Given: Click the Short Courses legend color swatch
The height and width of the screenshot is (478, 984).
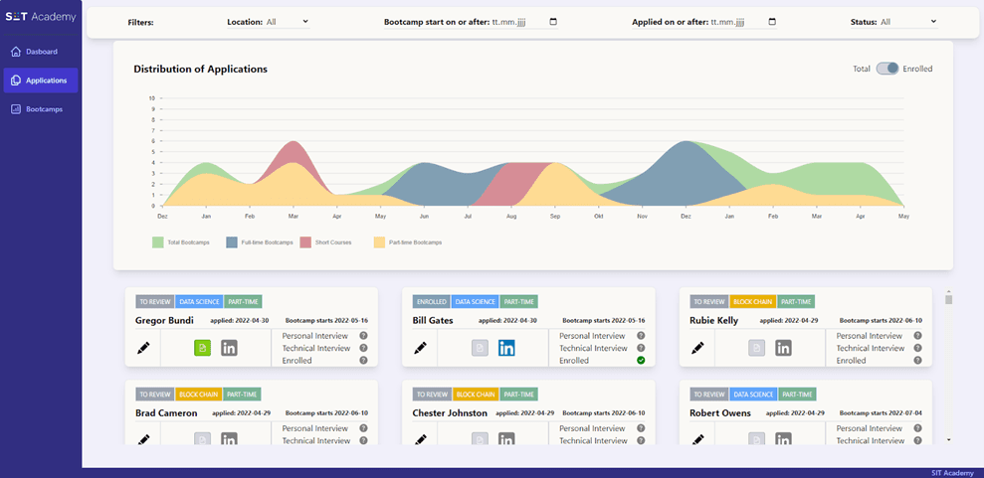Looking at the screenshot, I should (x=304, y=241).
